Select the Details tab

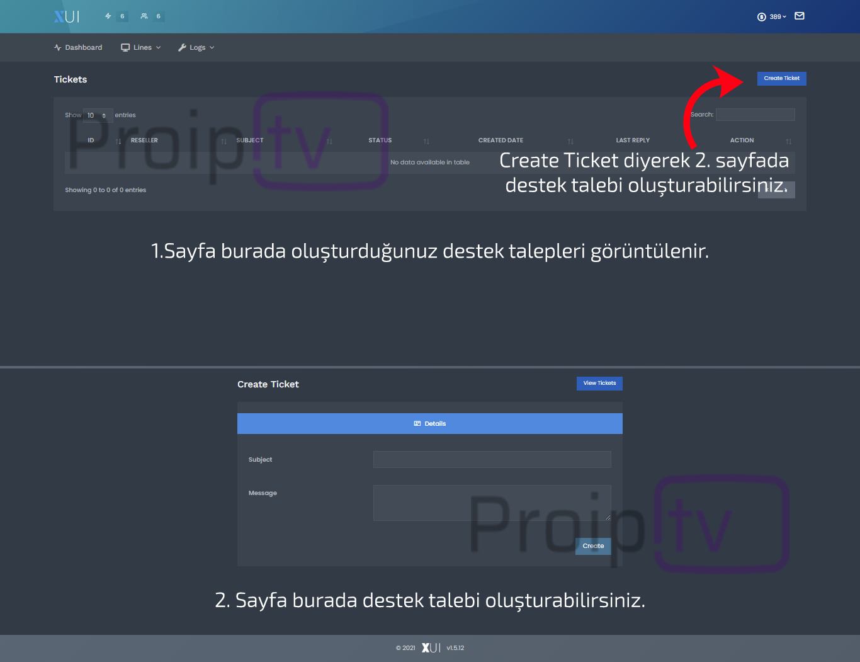[430, 424]
